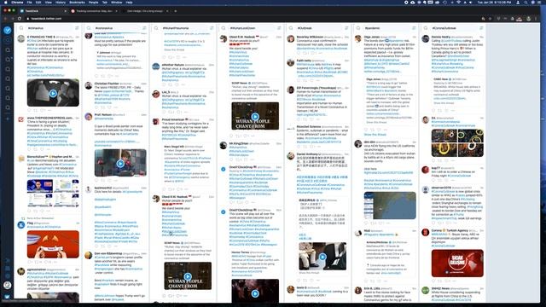This screenshot has height=307, width=546.
Task: Open the Bookmarks menu
Action: [77, 3]
